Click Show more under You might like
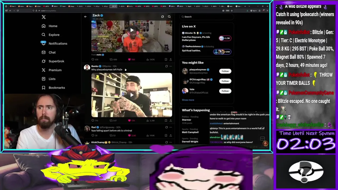Image resolution: width=338 pixels, height=190 pixels. pos(188,100)
